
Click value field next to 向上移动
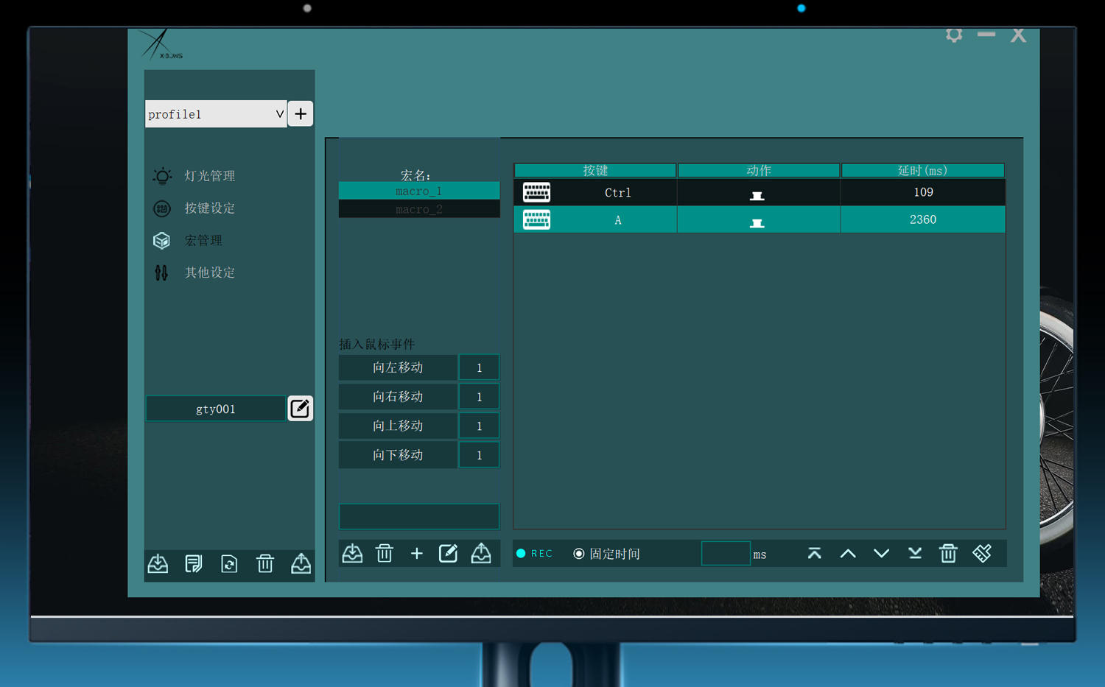(479, 426)
